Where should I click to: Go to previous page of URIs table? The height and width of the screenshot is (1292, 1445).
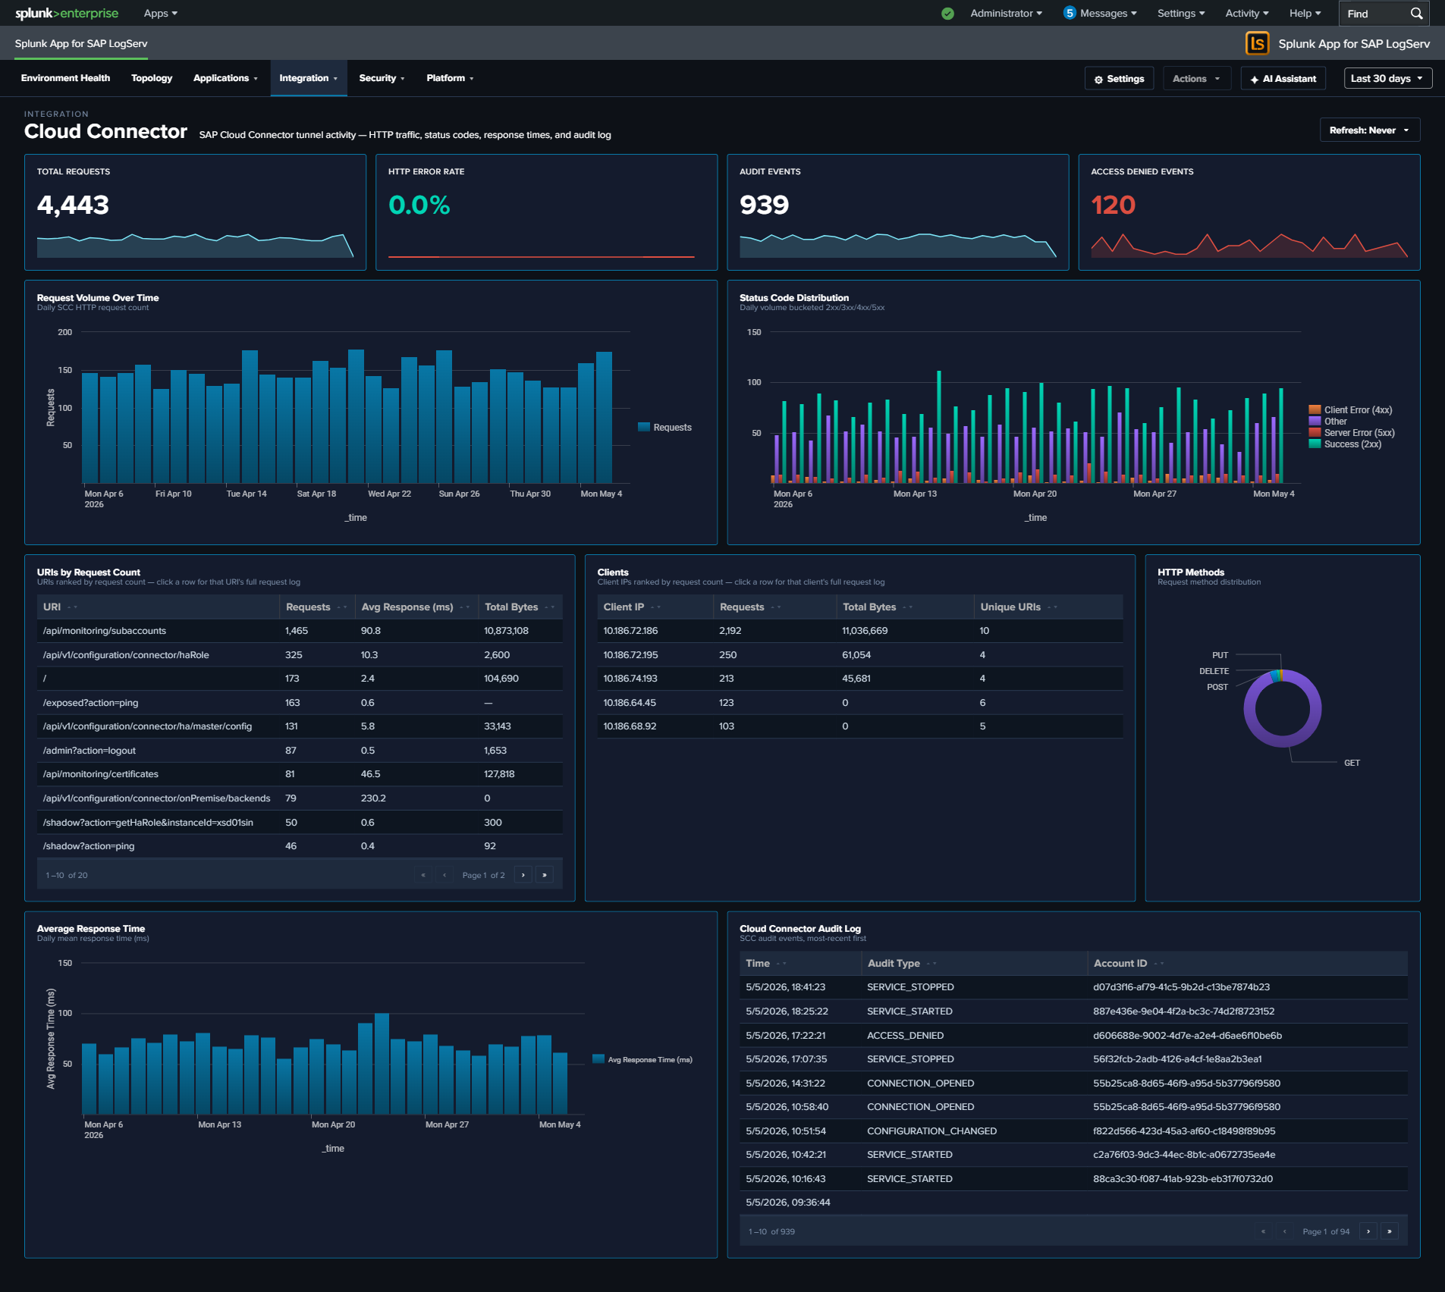444,875
